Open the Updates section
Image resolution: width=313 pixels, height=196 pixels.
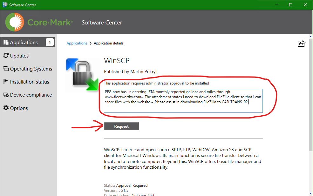coord(19,56)
